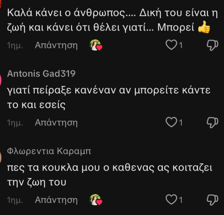
Task: Reply to the first comment via Απάντηση
Action: pos(57,45)
